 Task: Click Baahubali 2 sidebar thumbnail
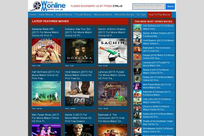coord(137,50)
